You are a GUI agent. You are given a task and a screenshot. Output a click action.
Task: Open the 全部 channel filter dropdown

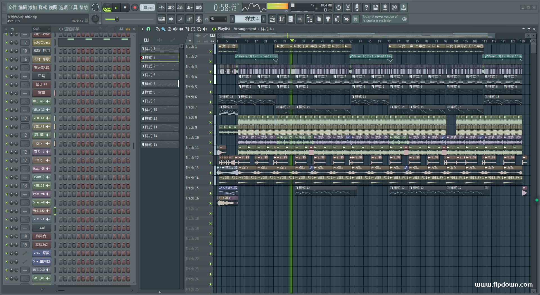click(x=41, y=29)
